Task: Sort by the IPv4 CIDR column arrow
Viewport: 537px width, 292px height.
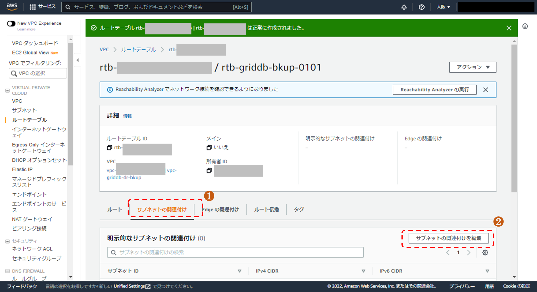Action: [x=363, y=271]
